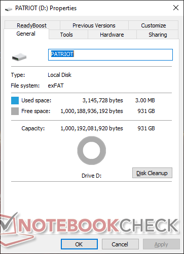The height and width of the screenshot is (254, 184).
Task: Click the '3,145,728 bytes' used value
Action: [102, 100]
